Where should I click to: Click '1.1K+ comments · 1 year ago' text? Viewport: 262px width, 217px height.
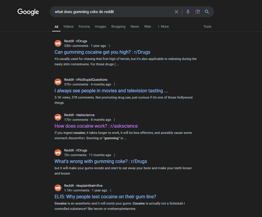86,190
